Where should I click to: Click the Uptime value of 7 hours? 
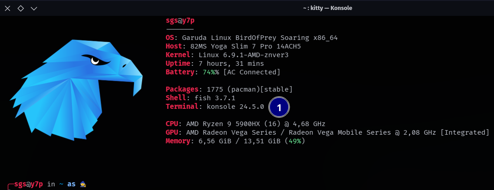click(231, 63)
